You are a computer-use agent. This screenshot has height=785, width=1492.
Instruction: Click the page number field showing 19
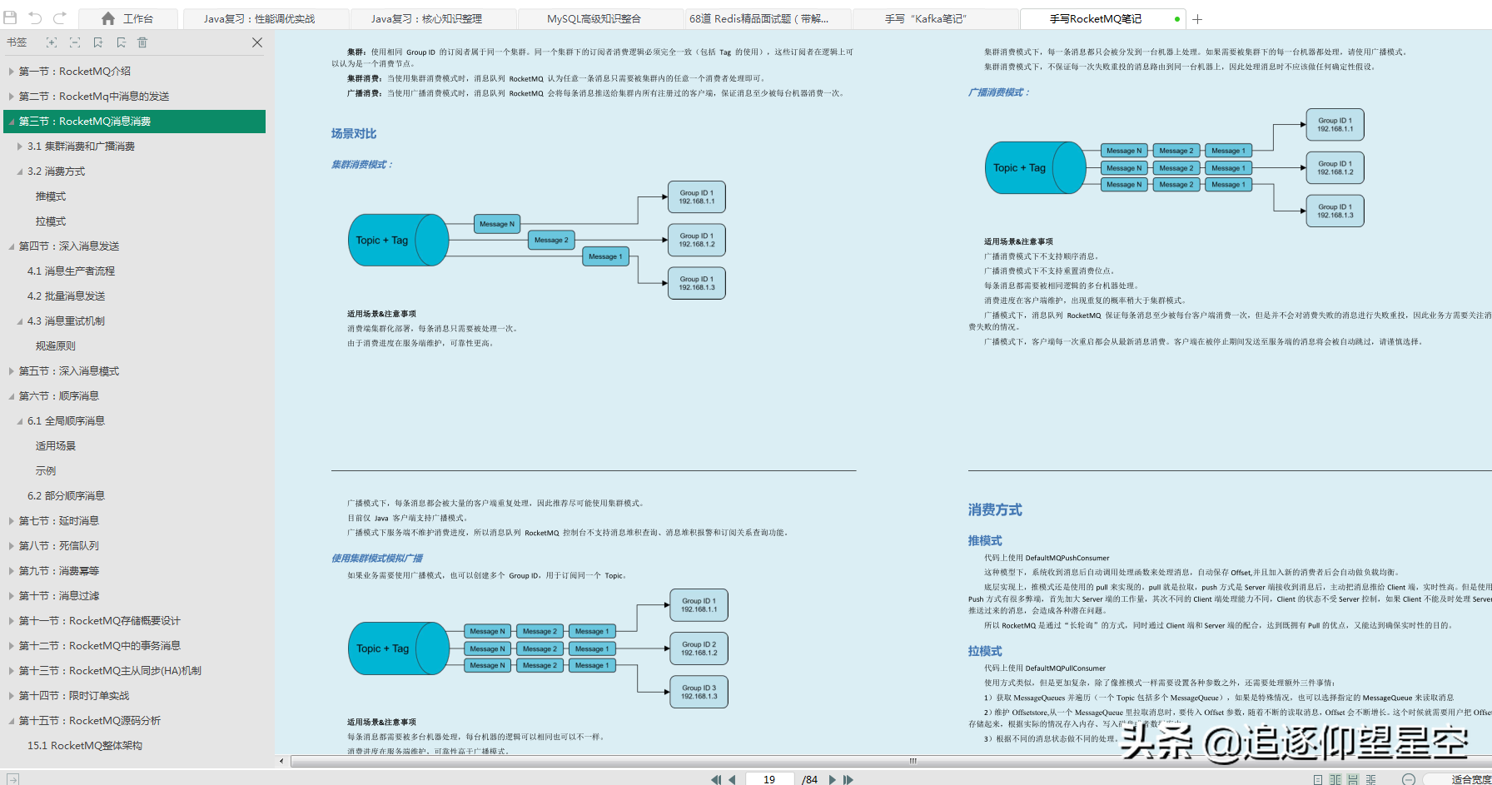pyautogui.click(x=769, y=779)
